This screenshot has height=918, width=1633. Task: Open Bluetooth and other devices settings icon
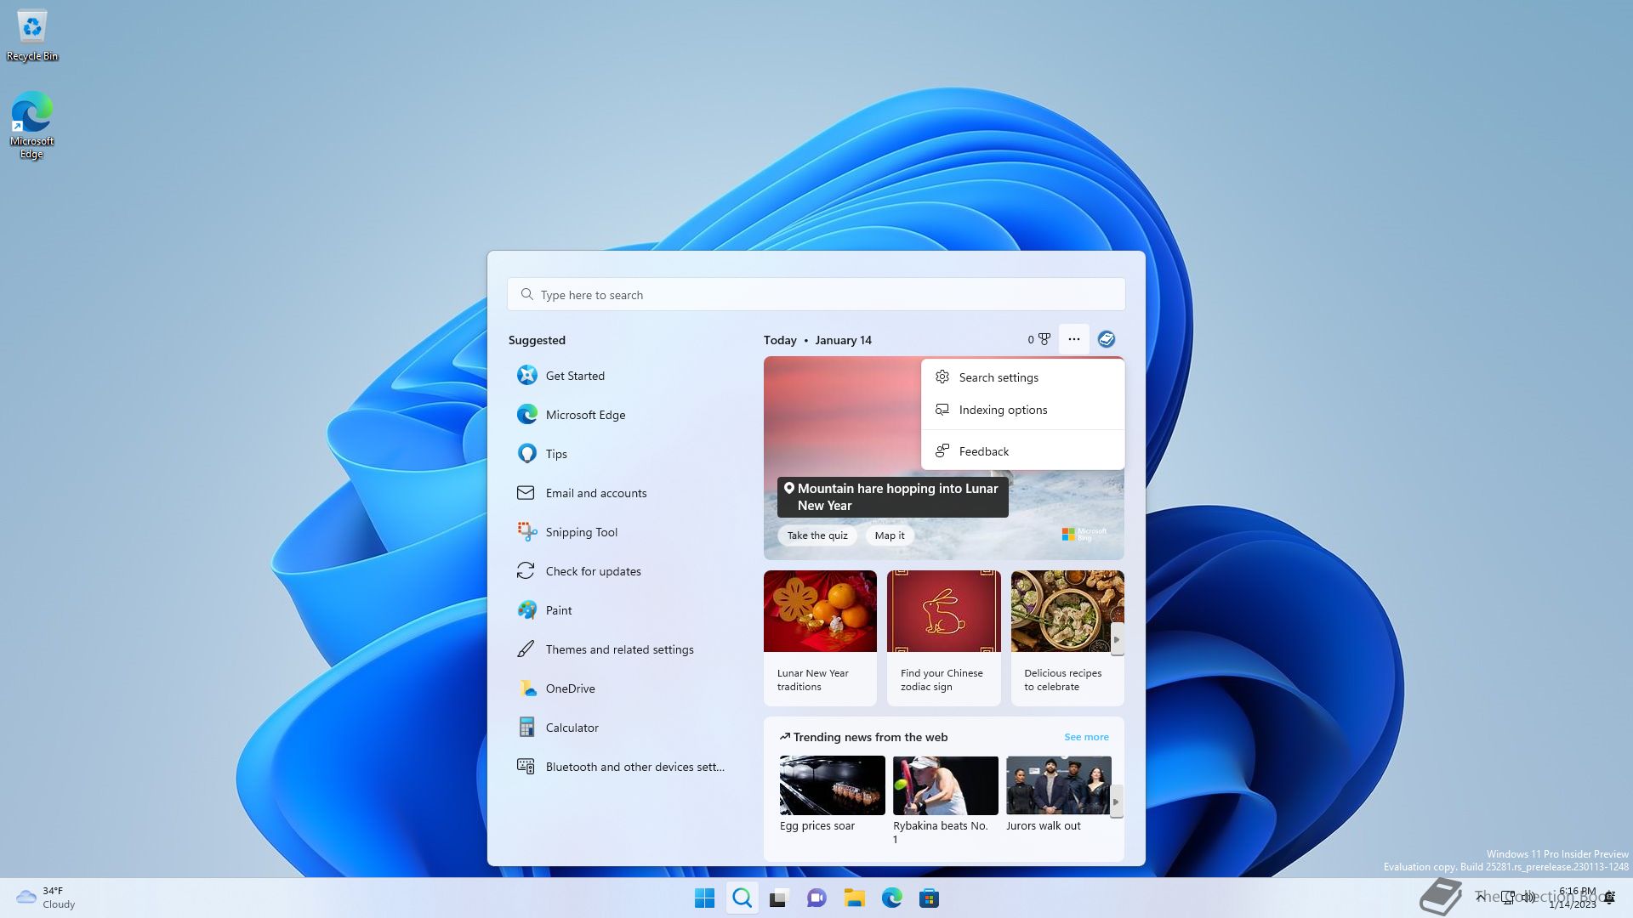526,767
